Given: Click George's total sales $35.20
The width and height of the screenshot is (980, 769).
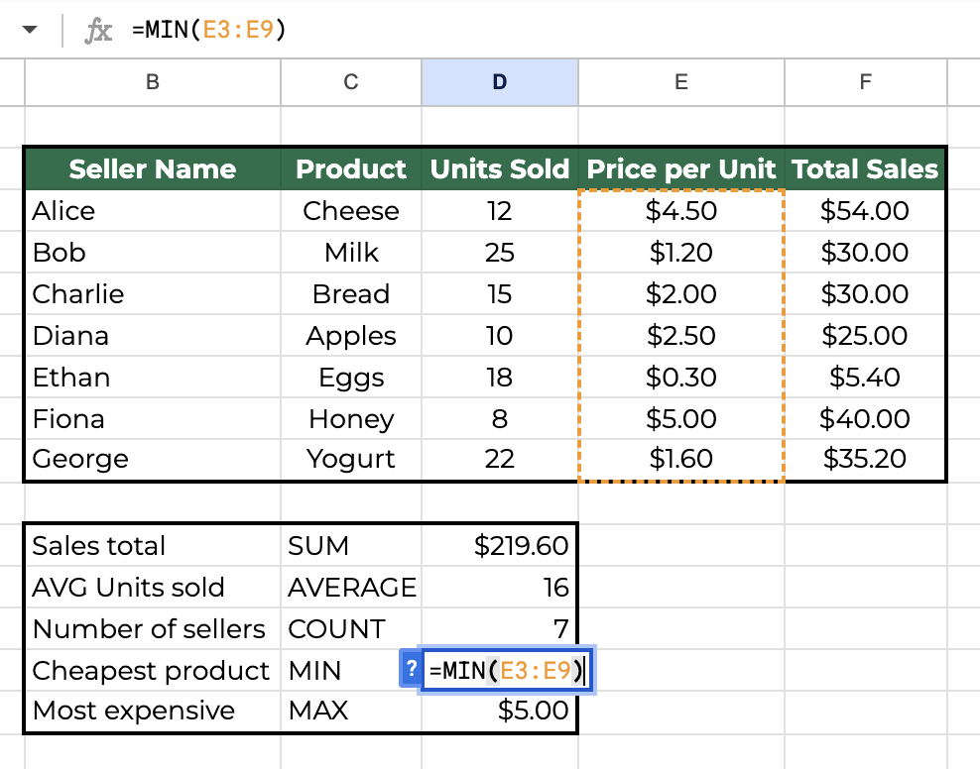Looking at the screenshot, I should click(865, 460).
